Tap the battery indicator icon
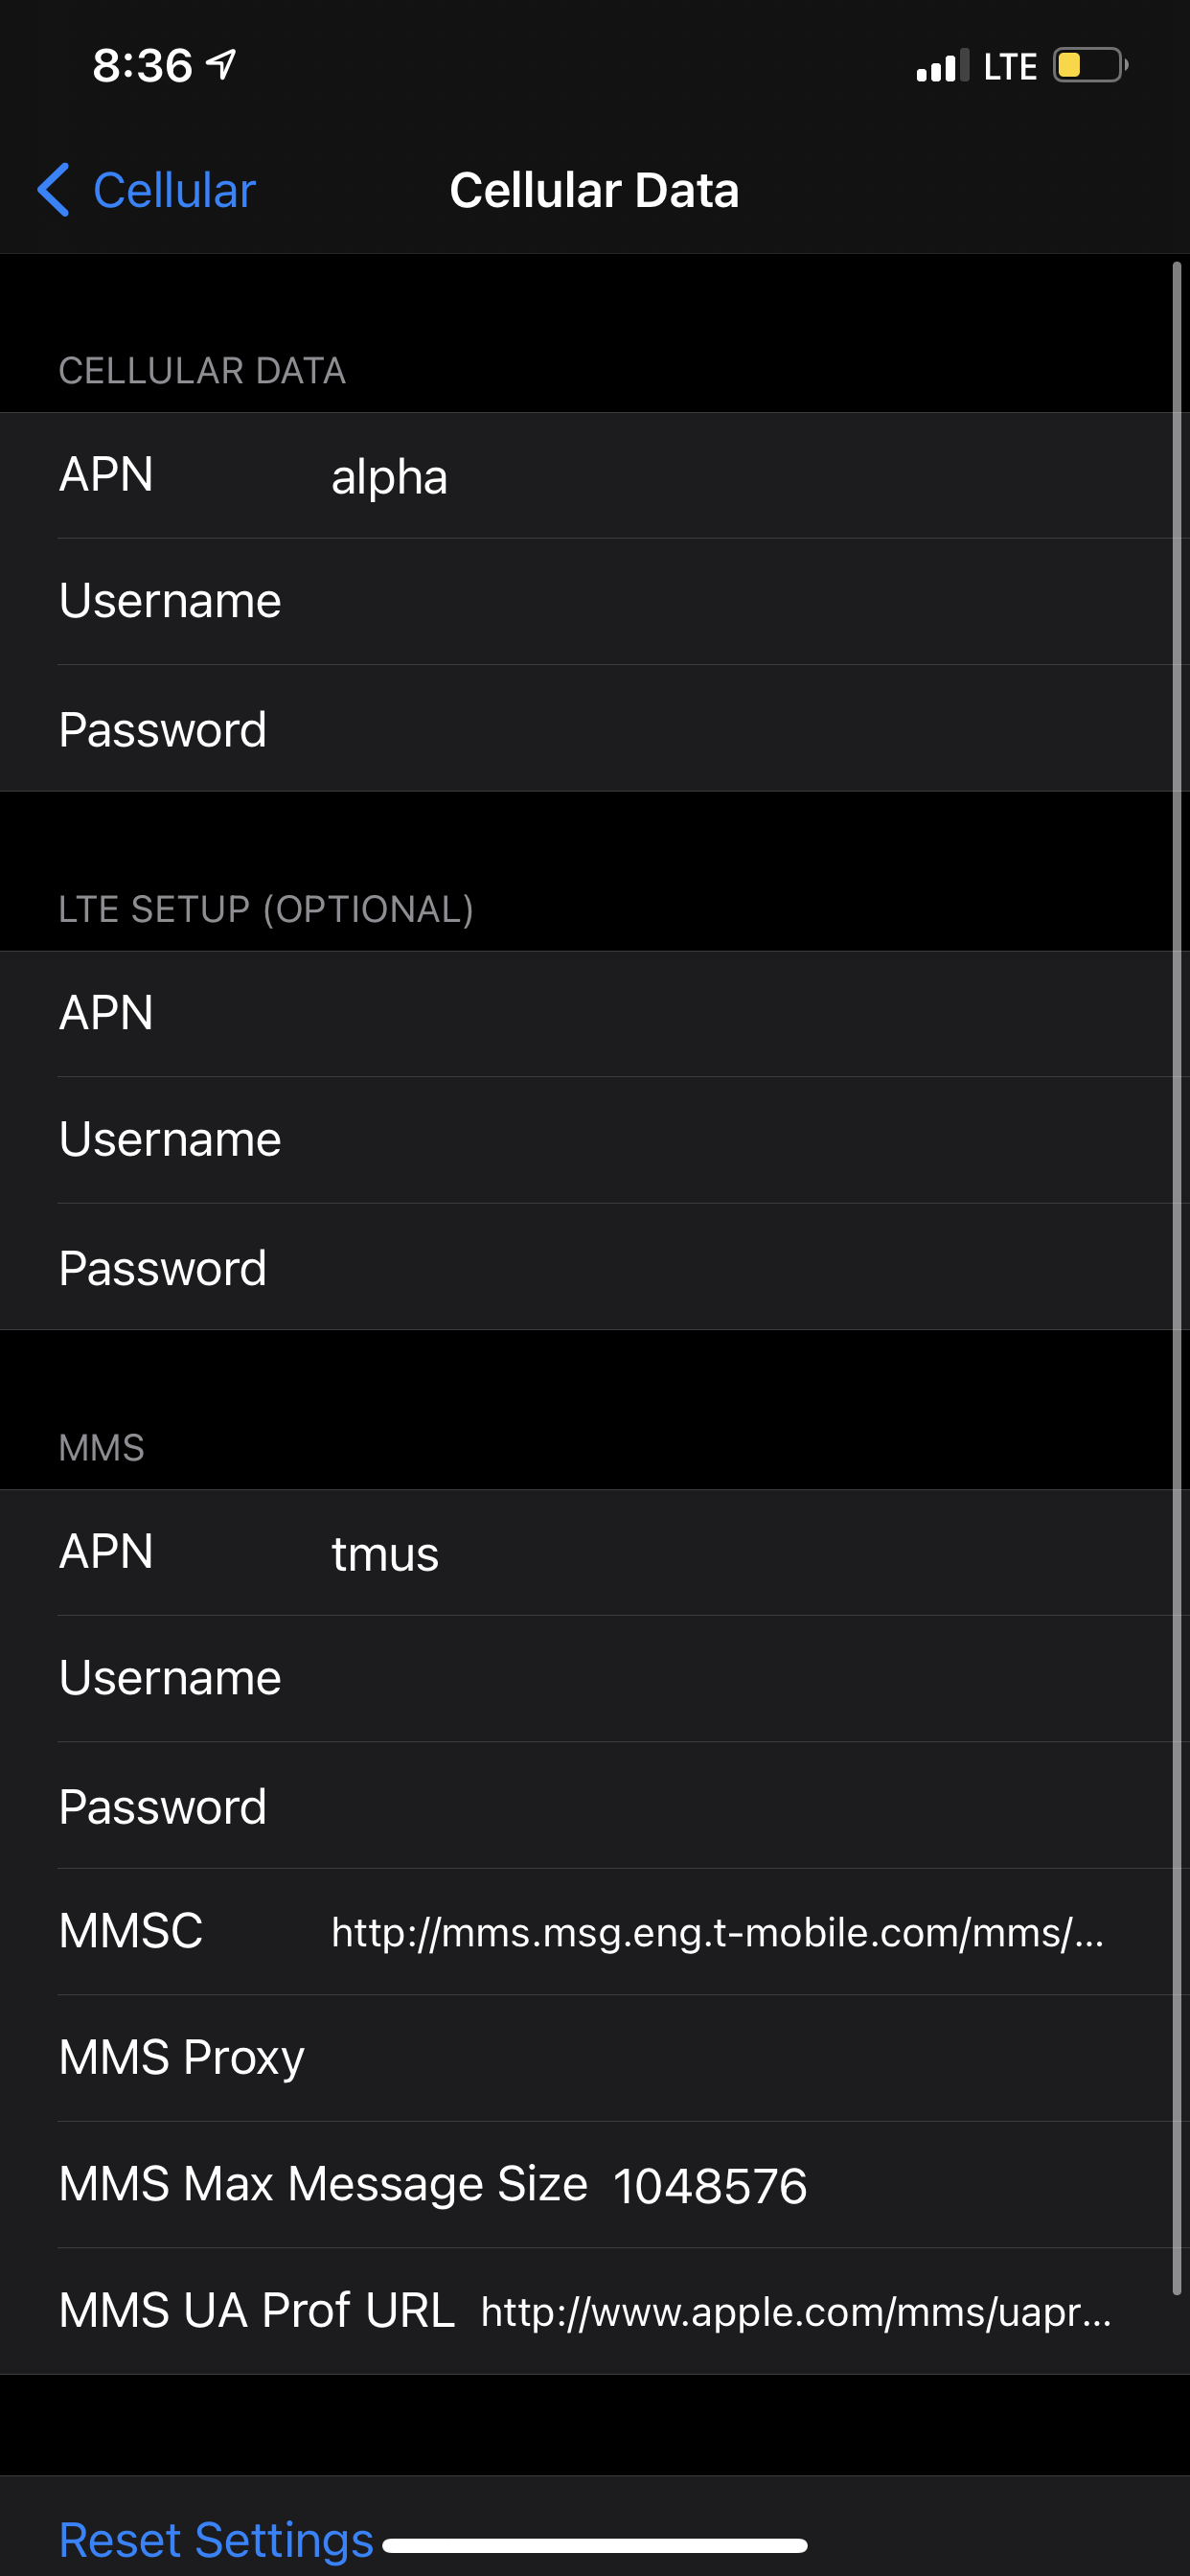Image resolution: width=1190 pixels, height=2576 pixels. tap(1090, 65)
